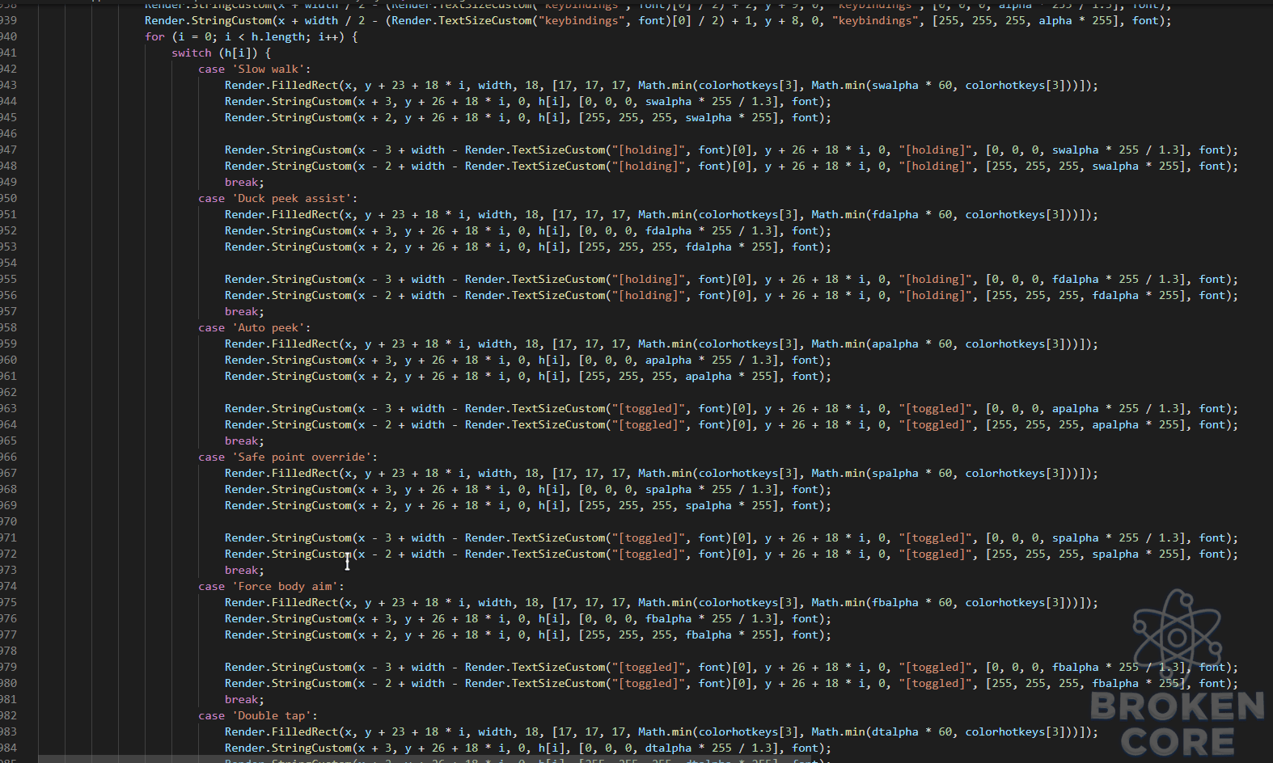Click the case 'Slow walk' label
This screenshot has height=763, width=1273.
[254, 70]
